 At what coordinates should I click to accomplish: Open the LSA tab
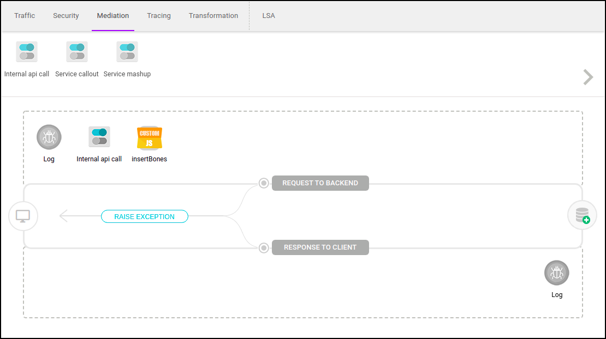[x=268, y=15]
